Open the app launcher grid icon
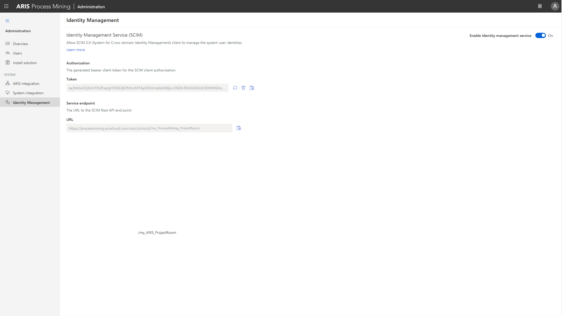562x316 pixels. (6, 6)
